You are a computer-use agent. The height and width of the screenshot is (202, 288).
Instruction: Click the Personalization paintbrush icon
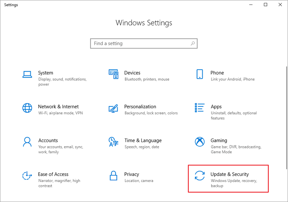[x=114, y=108]
